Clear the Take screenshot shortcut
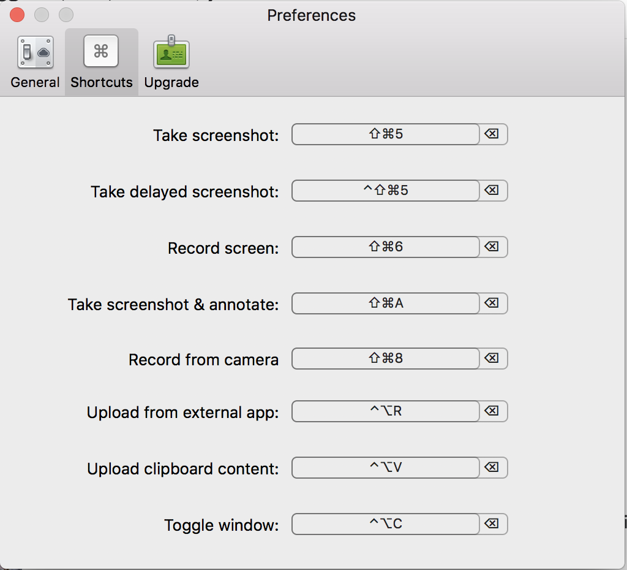The image size is (627, 570). (492, 134)
